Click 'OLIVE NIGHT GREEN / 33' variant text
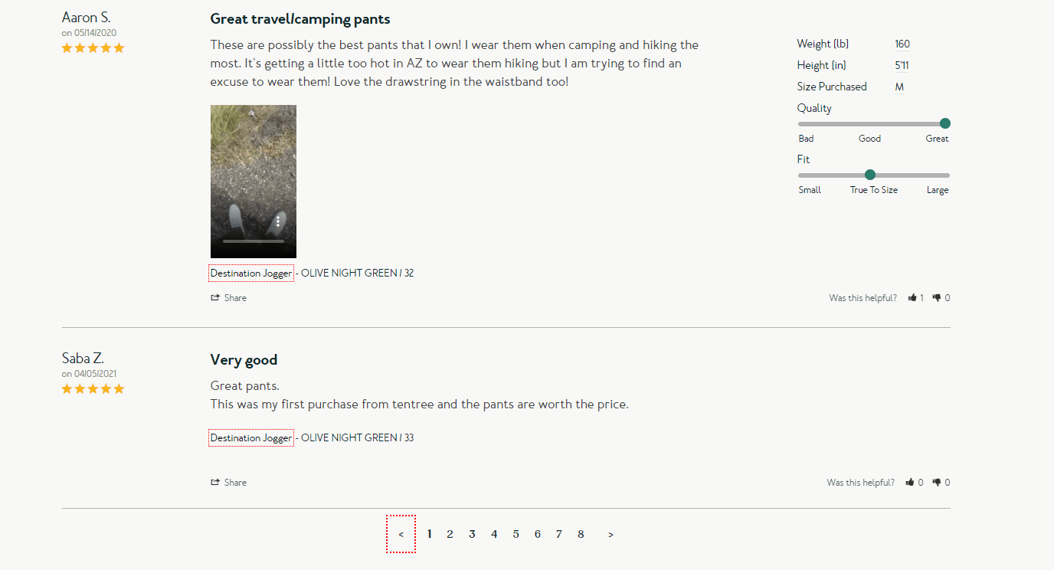This screenshot has width=1054, height=570. pos(358,438)
